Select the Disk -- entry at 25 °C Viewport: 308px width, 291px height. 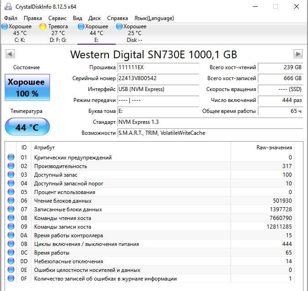134,33
